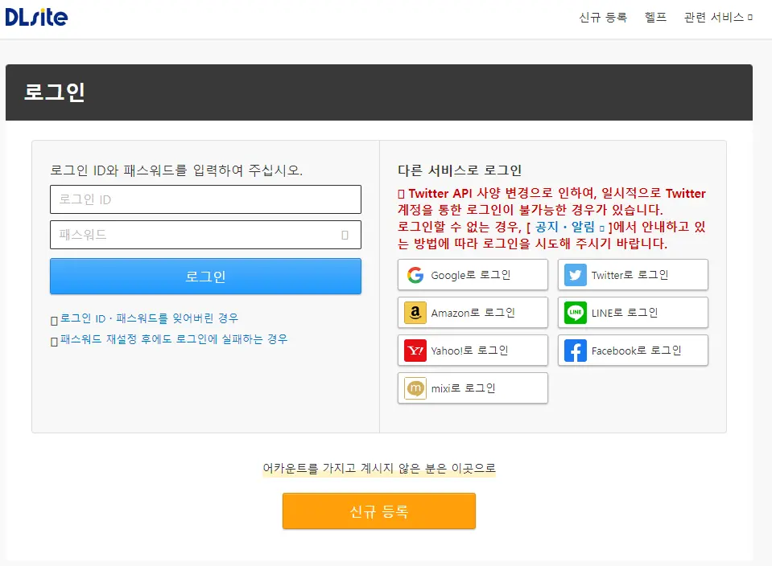
Task: Click the orange 신규 등록 button
Action: (378, 511)
